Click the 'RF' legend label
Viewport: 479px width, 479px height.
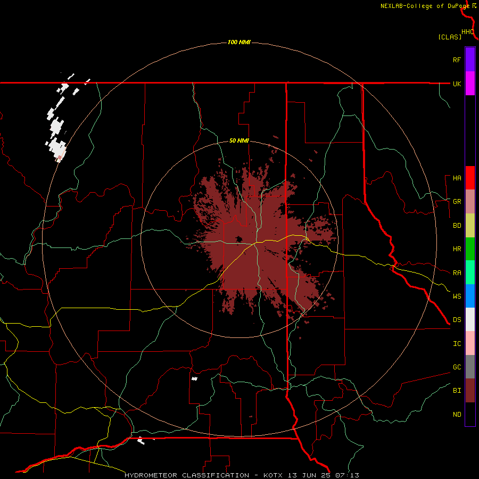pyautogui.click(x=457, y=60)
